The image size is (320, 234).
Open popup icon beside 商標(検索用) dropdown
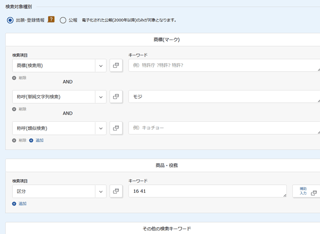point(116,65)
